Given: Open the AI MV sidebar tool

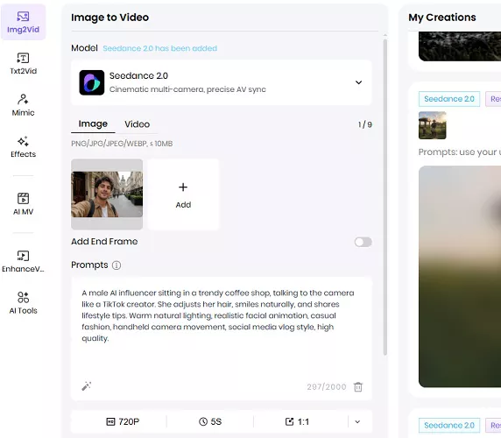Looking at the screenshot, I should [23, 204].
